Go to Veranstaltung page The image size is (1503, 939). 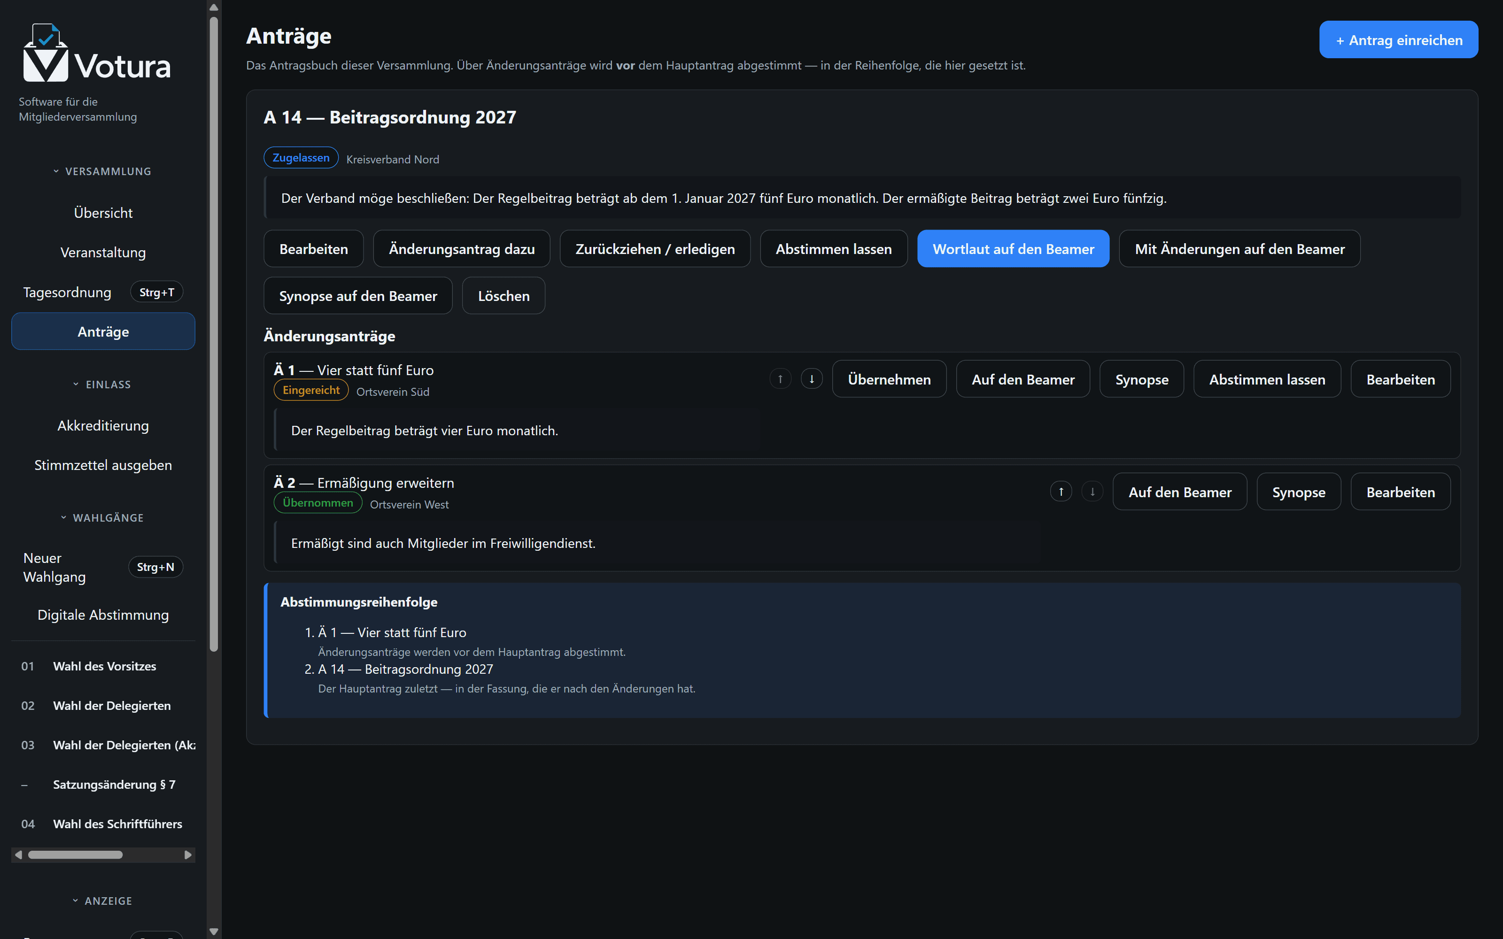tap(103, 253)
